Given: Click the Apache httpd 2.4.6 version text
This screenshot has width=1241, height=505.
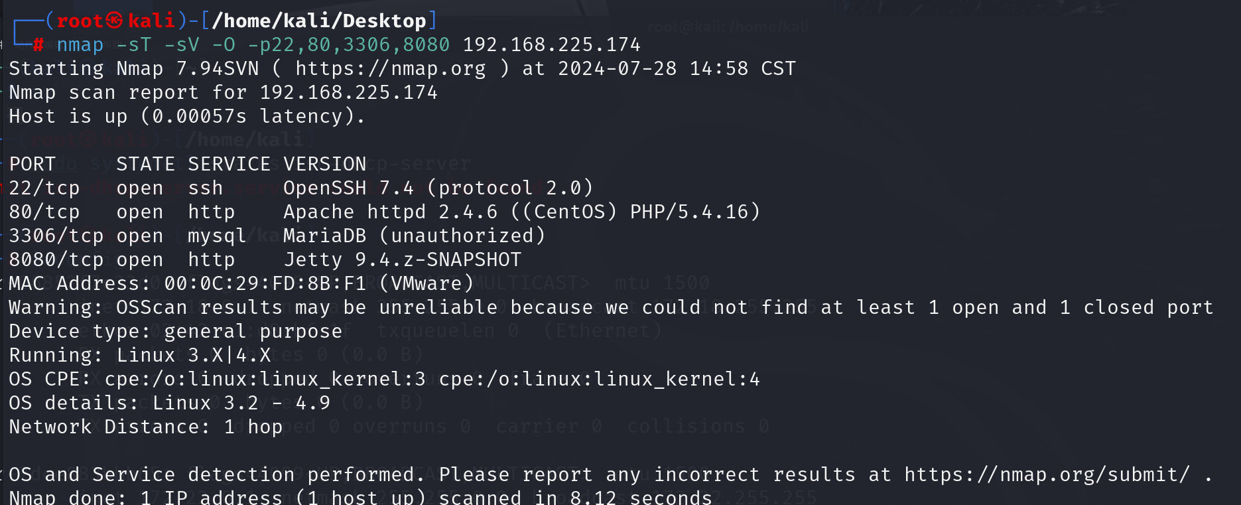Looking at the screenshot, I should tap(391, 212).
